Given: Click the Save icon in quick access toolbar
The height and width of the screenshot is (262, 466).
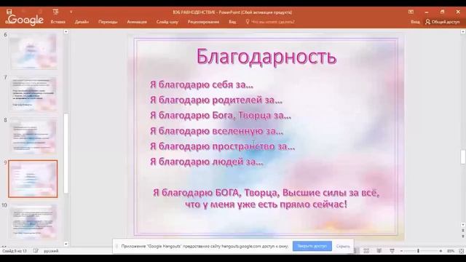Looking at the screenshot, I should [x=9, y=12].
